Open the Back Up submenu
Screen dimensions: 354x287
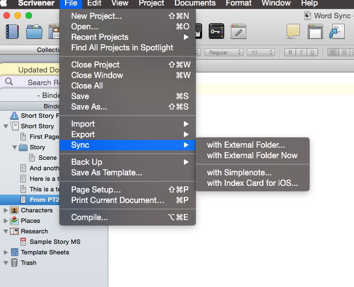pyautogui.click(x=128, y=162)
